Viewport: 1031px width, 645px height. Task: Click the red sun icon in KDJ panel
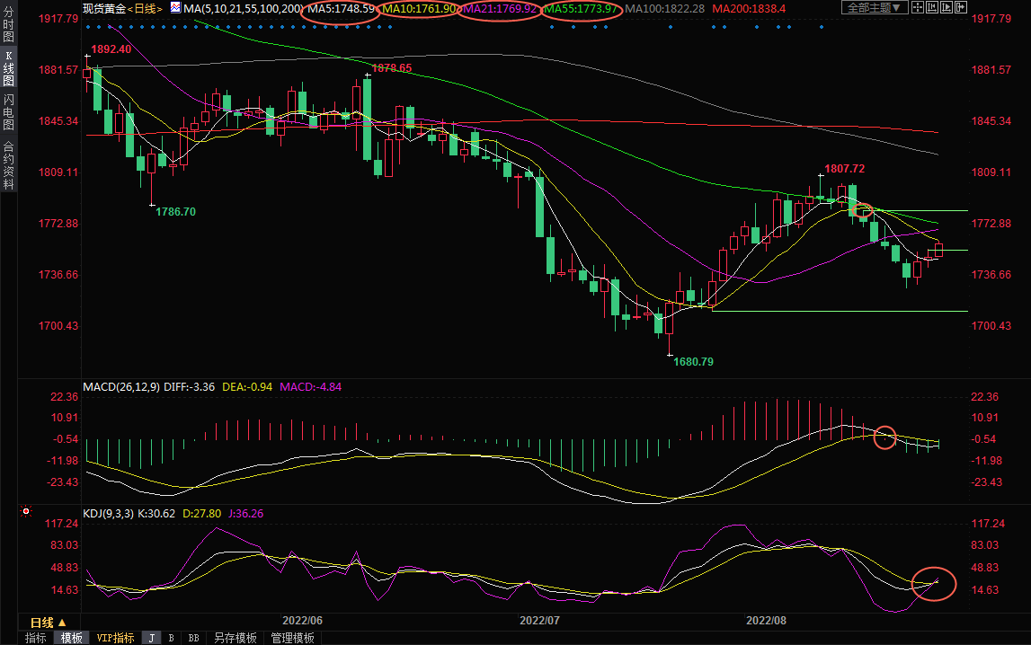(26, 513)
